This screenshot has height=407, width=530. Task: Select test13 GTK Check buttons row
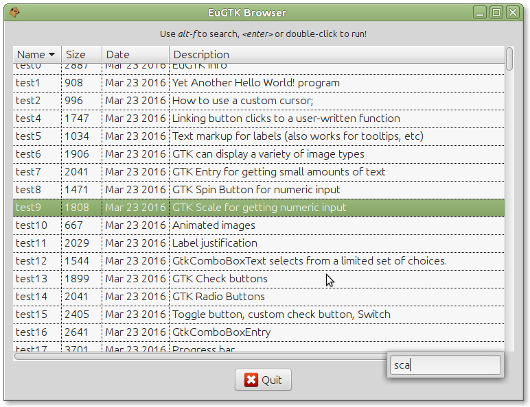click(x=220, y=279)
